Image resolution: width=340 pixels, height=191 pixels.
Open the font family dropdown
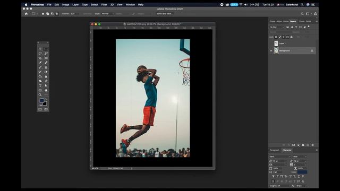(x=280, y=157)
